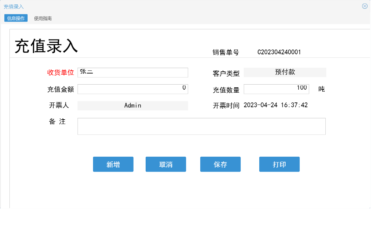Select the sales order number C202304240001
The image size is (381, 240).
coord(279,52)
